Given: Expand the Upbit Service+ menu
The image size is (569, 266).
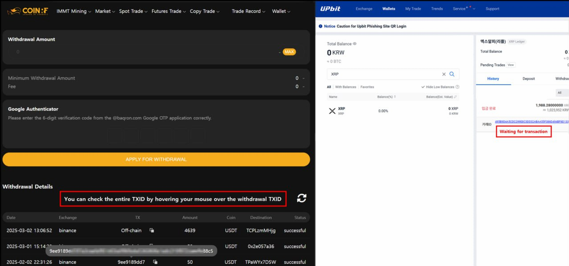Looking at the screenshot, I should click(464, 8).
